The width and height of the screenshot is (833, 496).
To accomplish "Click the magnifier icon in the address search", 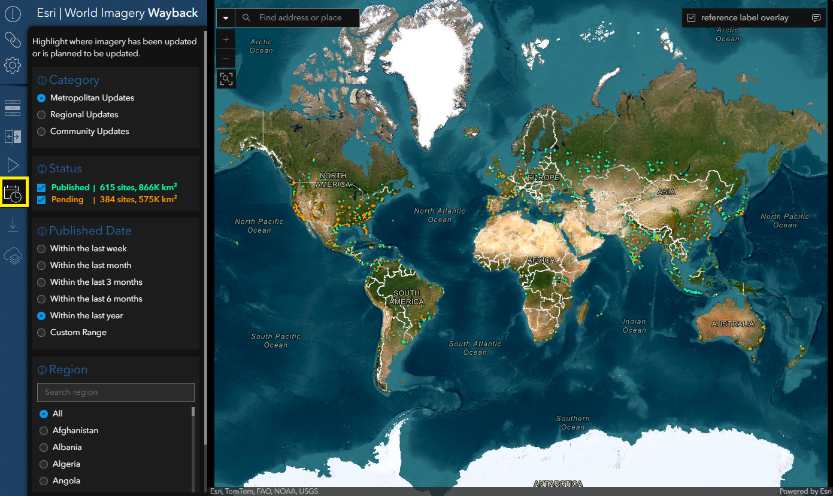I will coord(246,18).
